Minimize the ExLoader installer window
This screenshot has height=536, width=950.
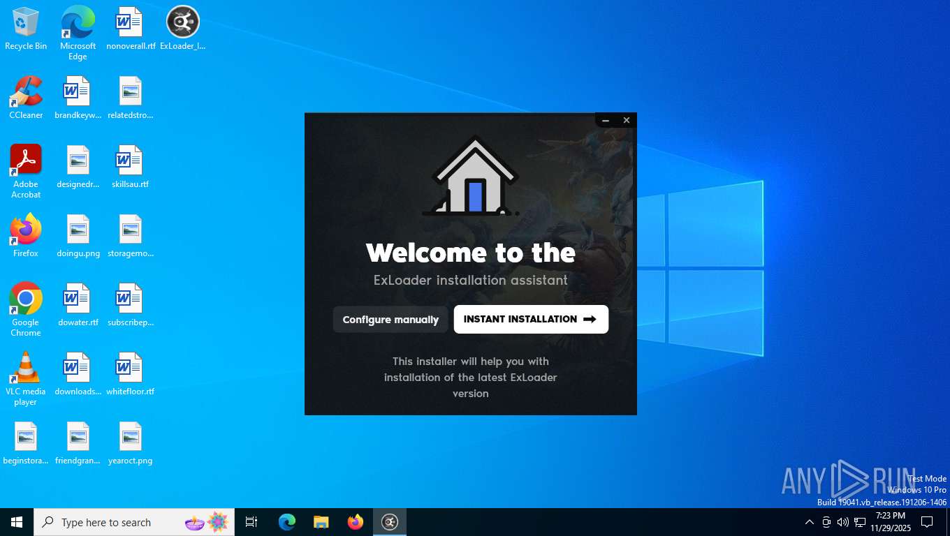tap(606, 121)
